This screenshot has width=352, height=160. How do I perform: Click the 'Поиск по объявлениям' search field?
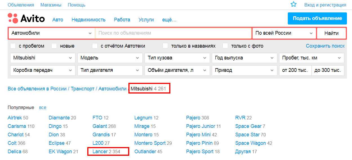coord(173,33)
